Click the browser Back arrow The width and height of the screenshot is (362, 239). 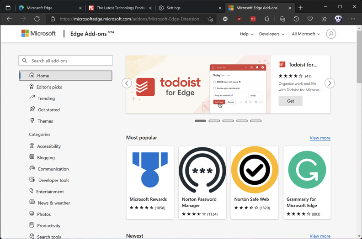click(9, 19)
